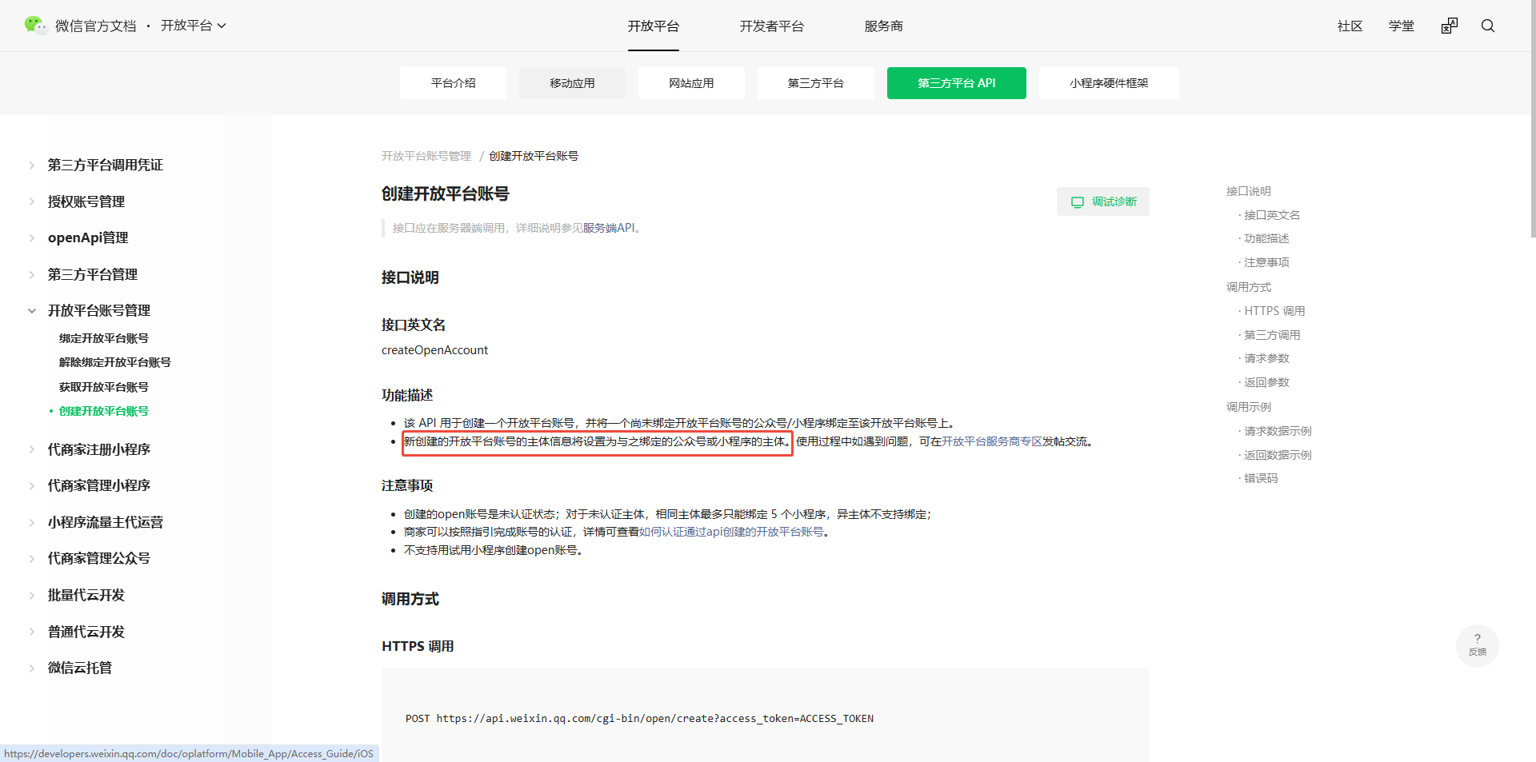Click the 调试诊断 button
Screen dimensions: 1536x762
[1103, 201]
